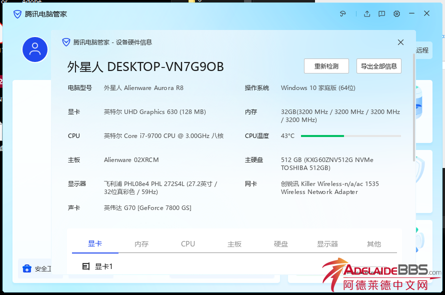Viewport: 445px width, 295px height.
Task: Click the 安全工具 toolbox icon
Action: tap(27, 269)
